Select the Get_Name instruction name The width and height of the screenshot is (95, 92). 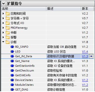22,61
